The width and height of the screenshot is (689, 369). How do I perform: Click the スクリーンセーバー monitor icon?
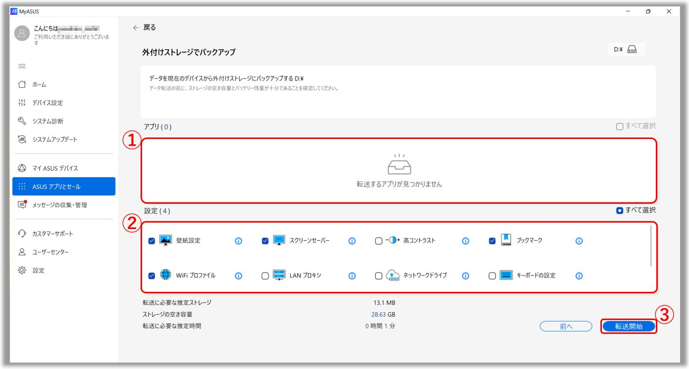click(x=279, y=240)
